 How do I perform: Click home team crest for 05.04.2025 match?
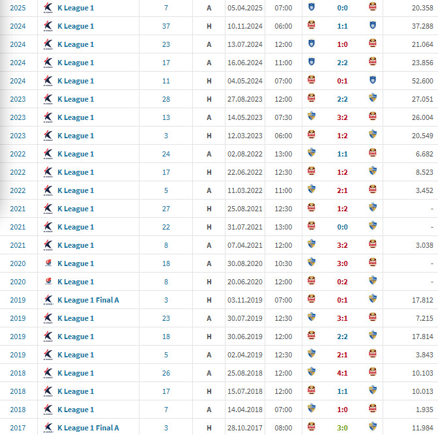click(x=312, y=7)
